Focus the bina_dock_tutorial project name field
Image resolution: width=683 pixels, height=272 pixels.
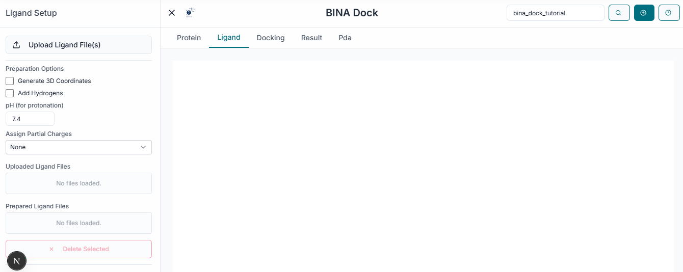[x=555, y=13]
